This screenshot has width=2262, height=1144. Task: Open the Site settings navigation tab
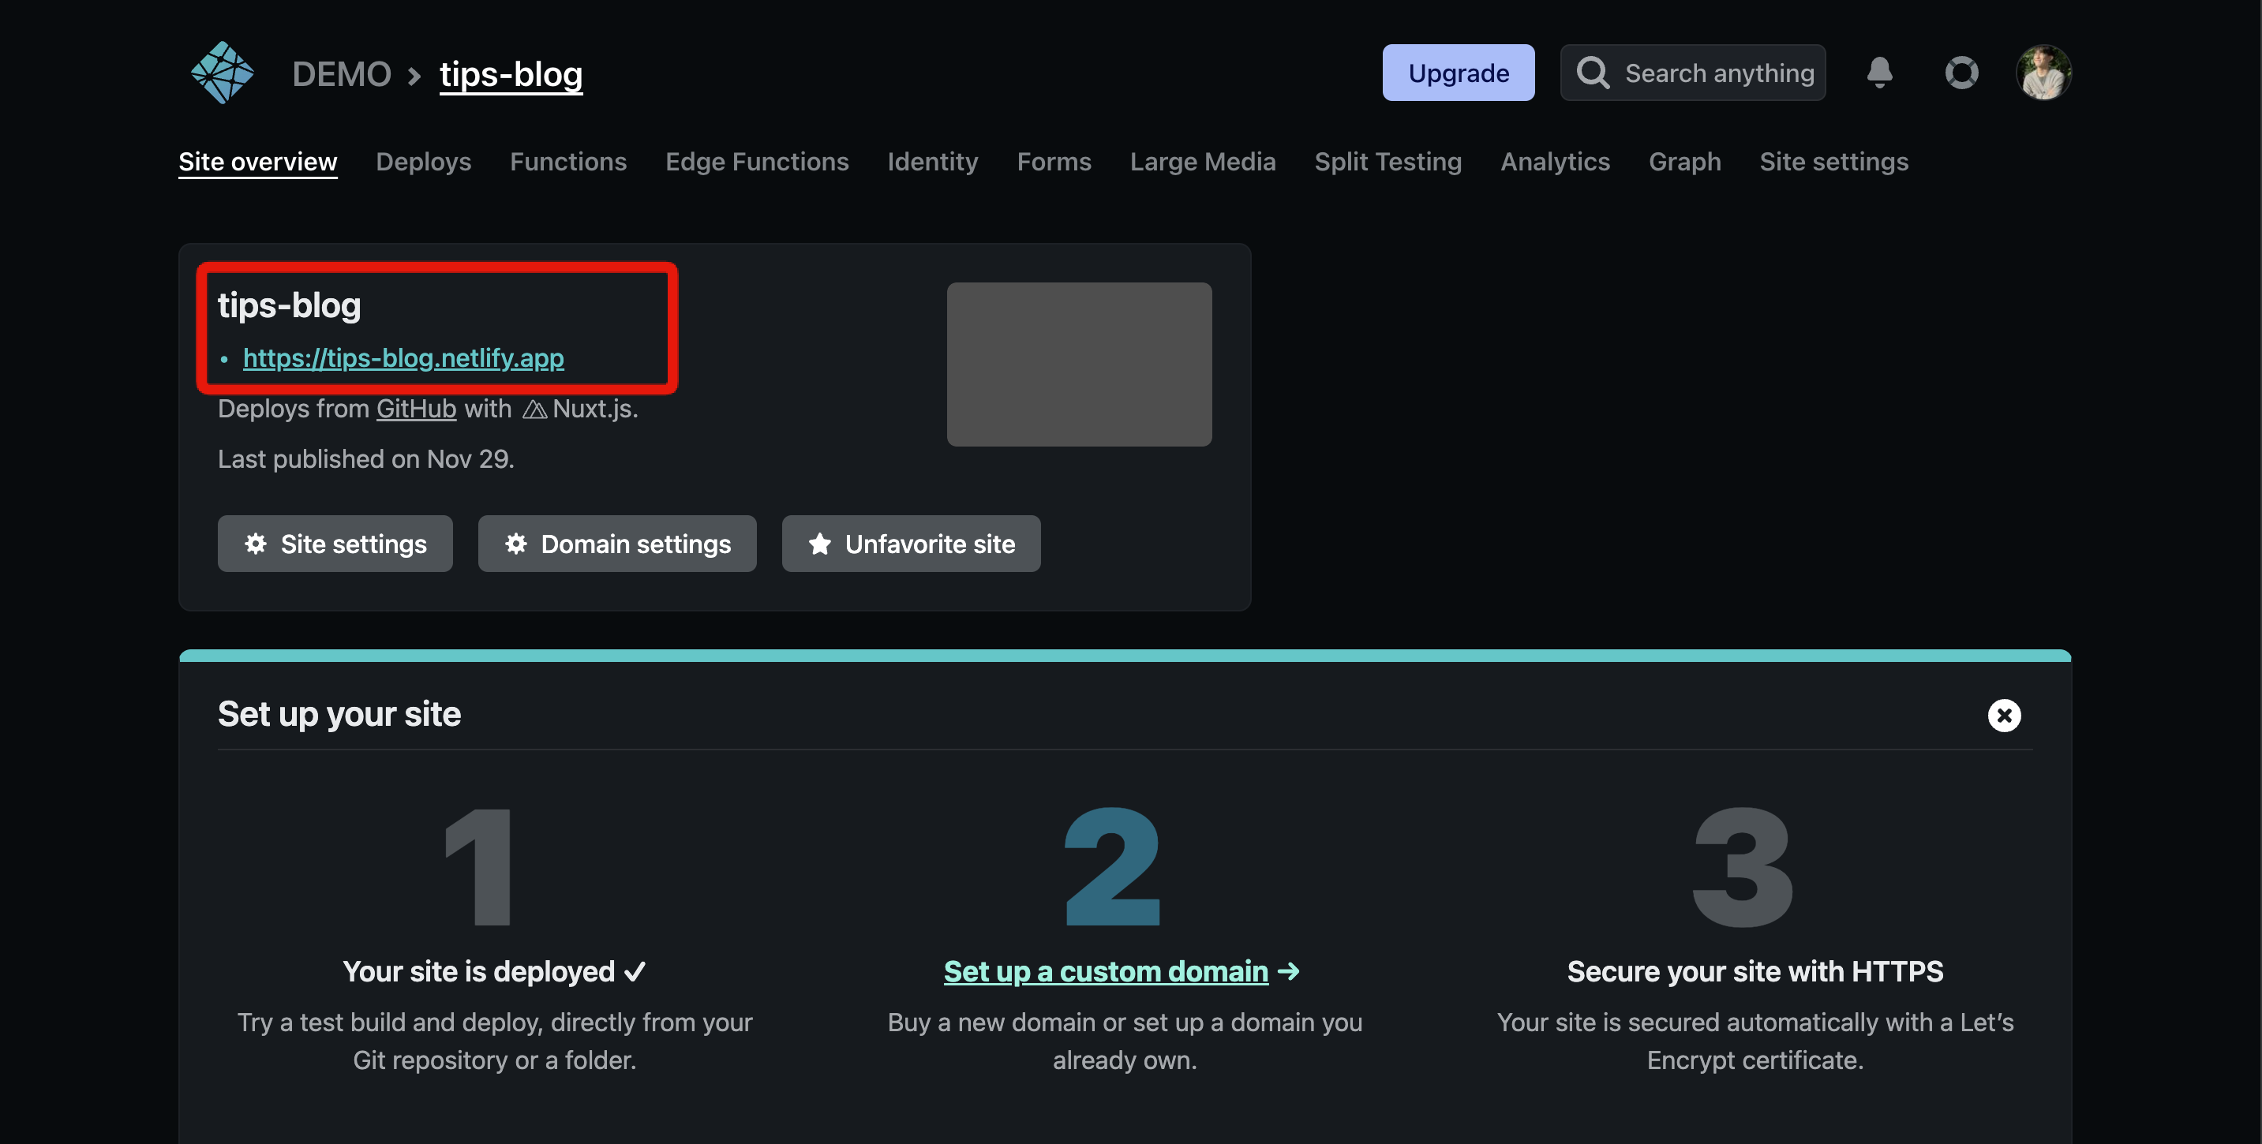[1833, 162]
